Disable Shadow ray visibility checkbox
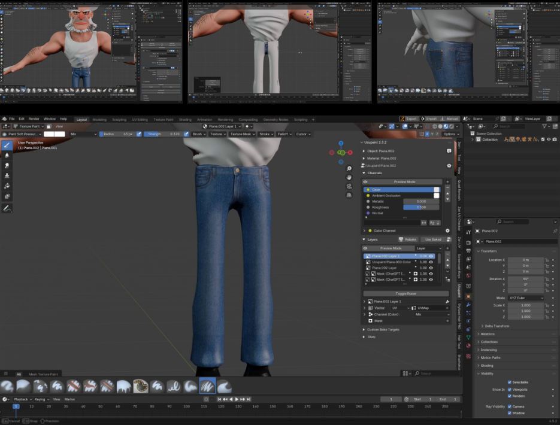The image size is (560, 425). (510, 413)
